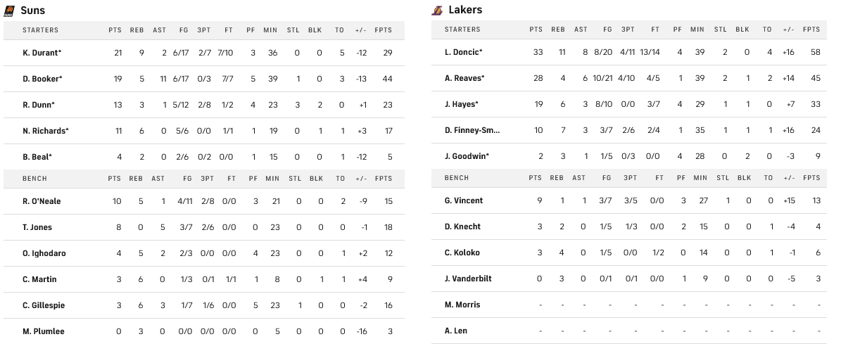Open A. Reaves player page
The image size is (841, 344).
[x=464, y=78]
